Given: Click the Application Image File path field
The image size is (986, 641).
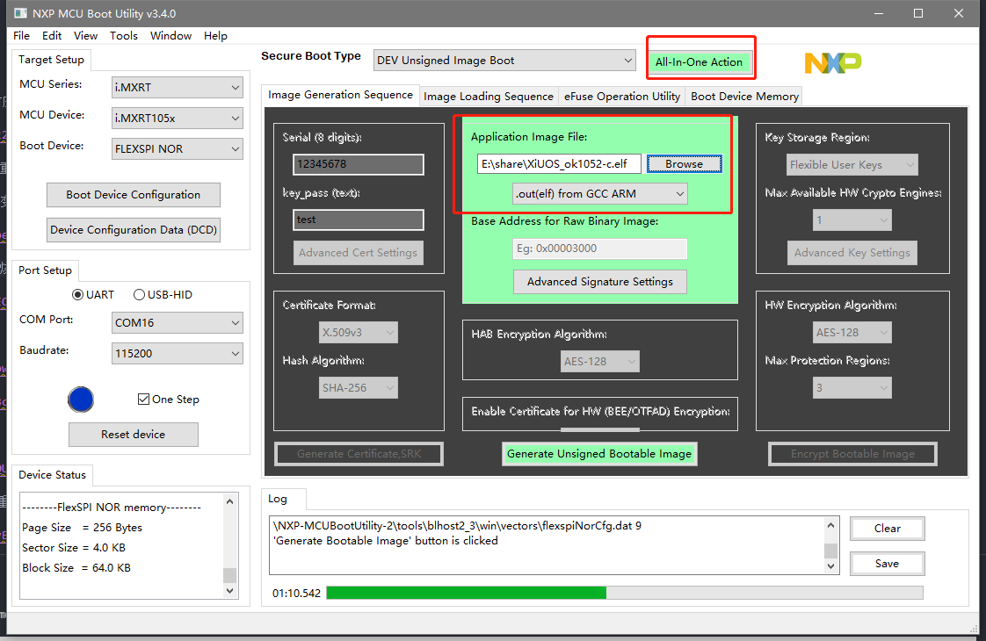Looking at the screenshot, I should (x=559, y=164).
